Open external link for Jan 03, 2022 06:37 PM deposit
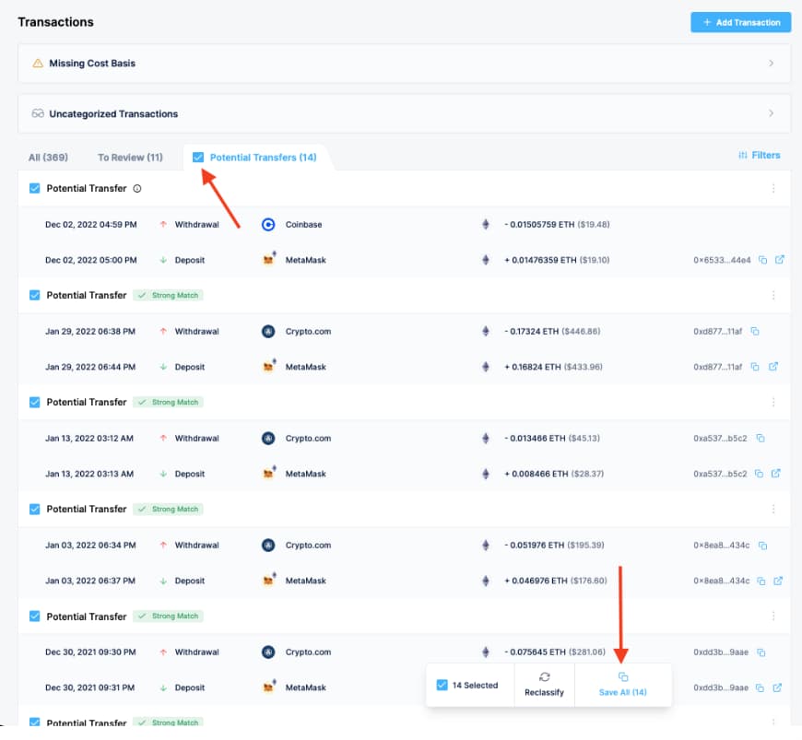802x740 pixels. click(x=778, y=581)
